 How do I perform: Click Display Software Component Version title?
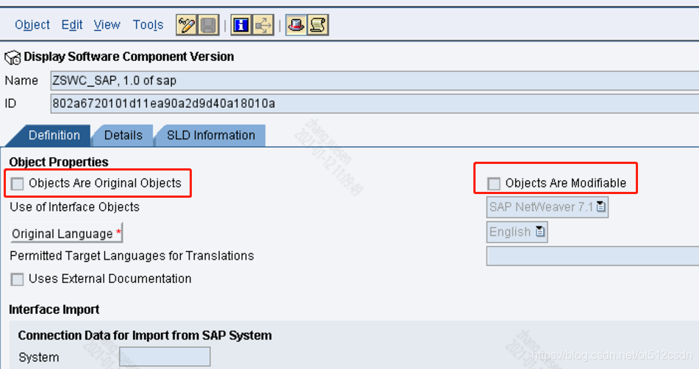click(129, 57)
